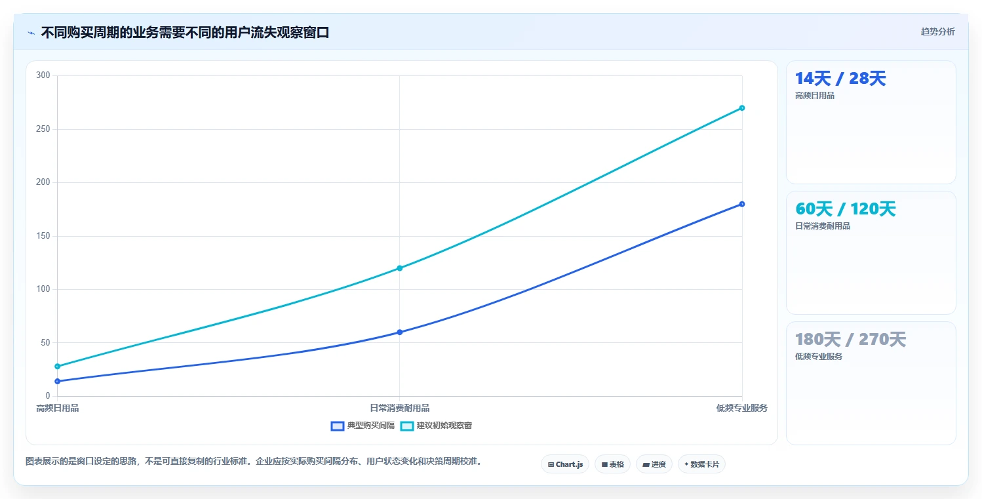Click the blue 典型购买间隔 legend swatch
Screen dimensions: 982x499
pyautogui.click(x=338, y=426)
